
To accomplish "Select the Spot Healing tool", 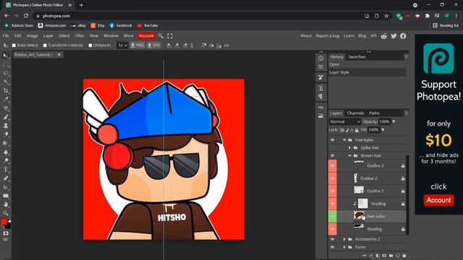I will (x=6, y=108).
